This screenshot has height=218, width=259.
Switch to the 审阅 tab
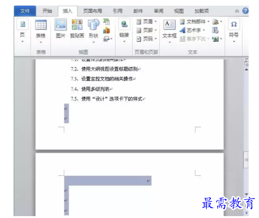pos(158,11)
